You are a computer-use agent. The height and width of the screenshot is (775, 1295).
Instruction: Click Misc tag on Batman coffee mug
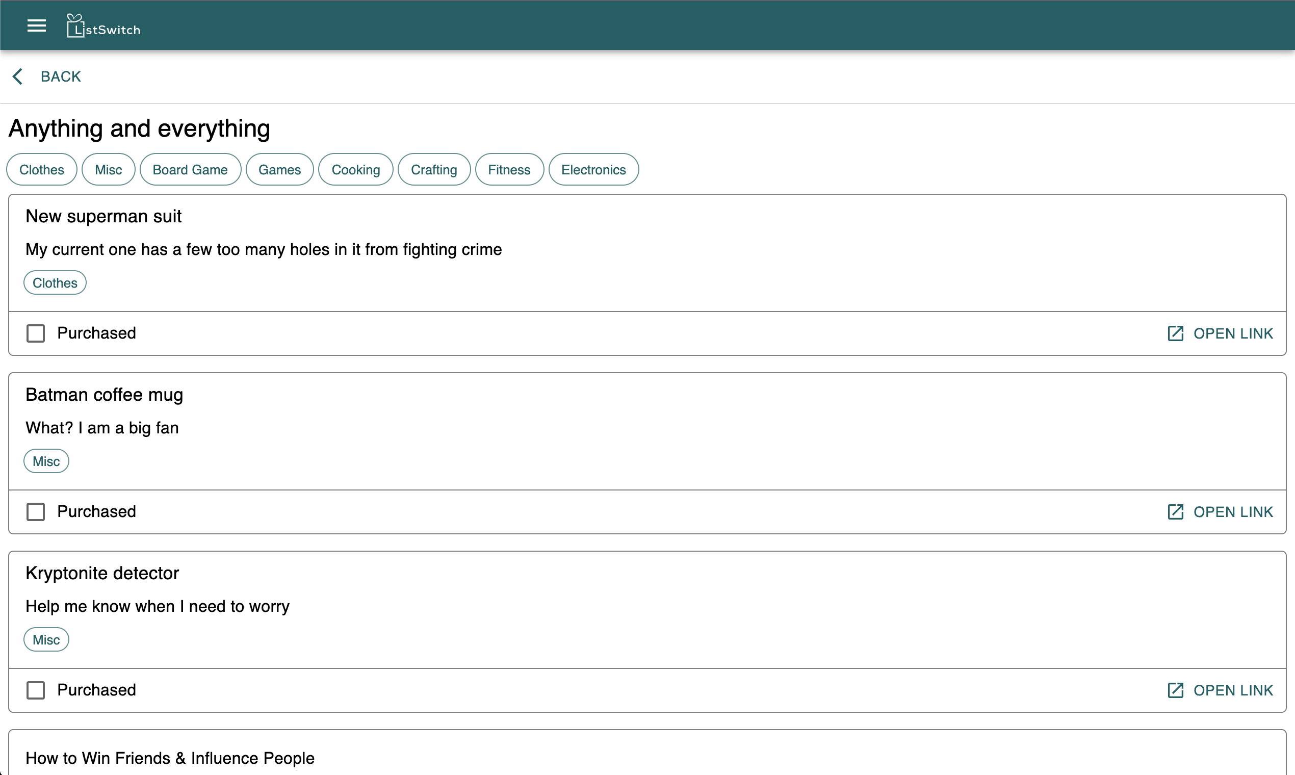click(46, 461)
